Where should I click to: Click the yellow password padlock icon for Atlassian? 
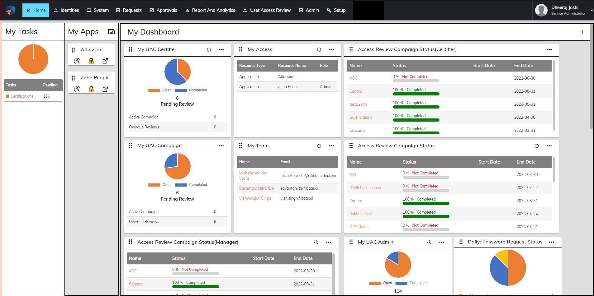pyautogui.click(x=91, y=61)
